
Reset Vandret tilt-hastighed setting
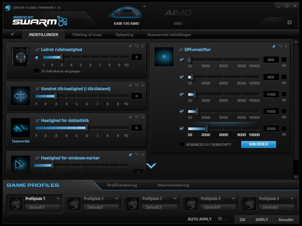[x=137, y=86]
